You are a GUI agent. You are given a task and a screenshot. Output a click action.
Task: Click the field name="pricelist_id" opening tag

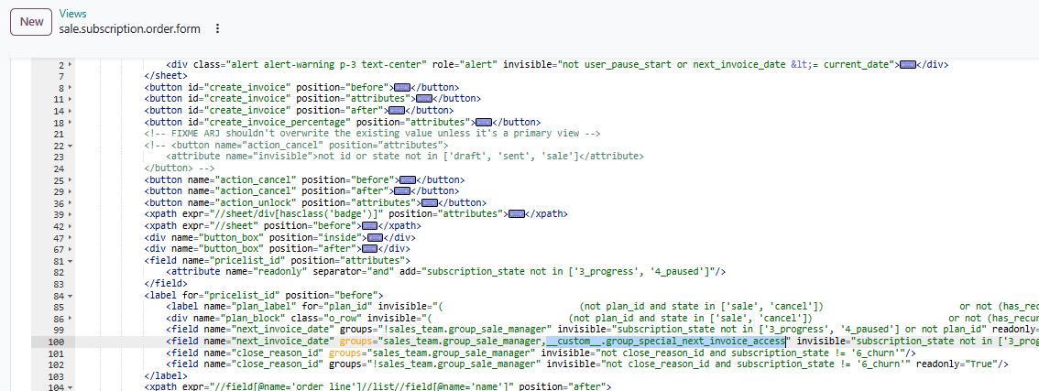[x=277, y=260]
